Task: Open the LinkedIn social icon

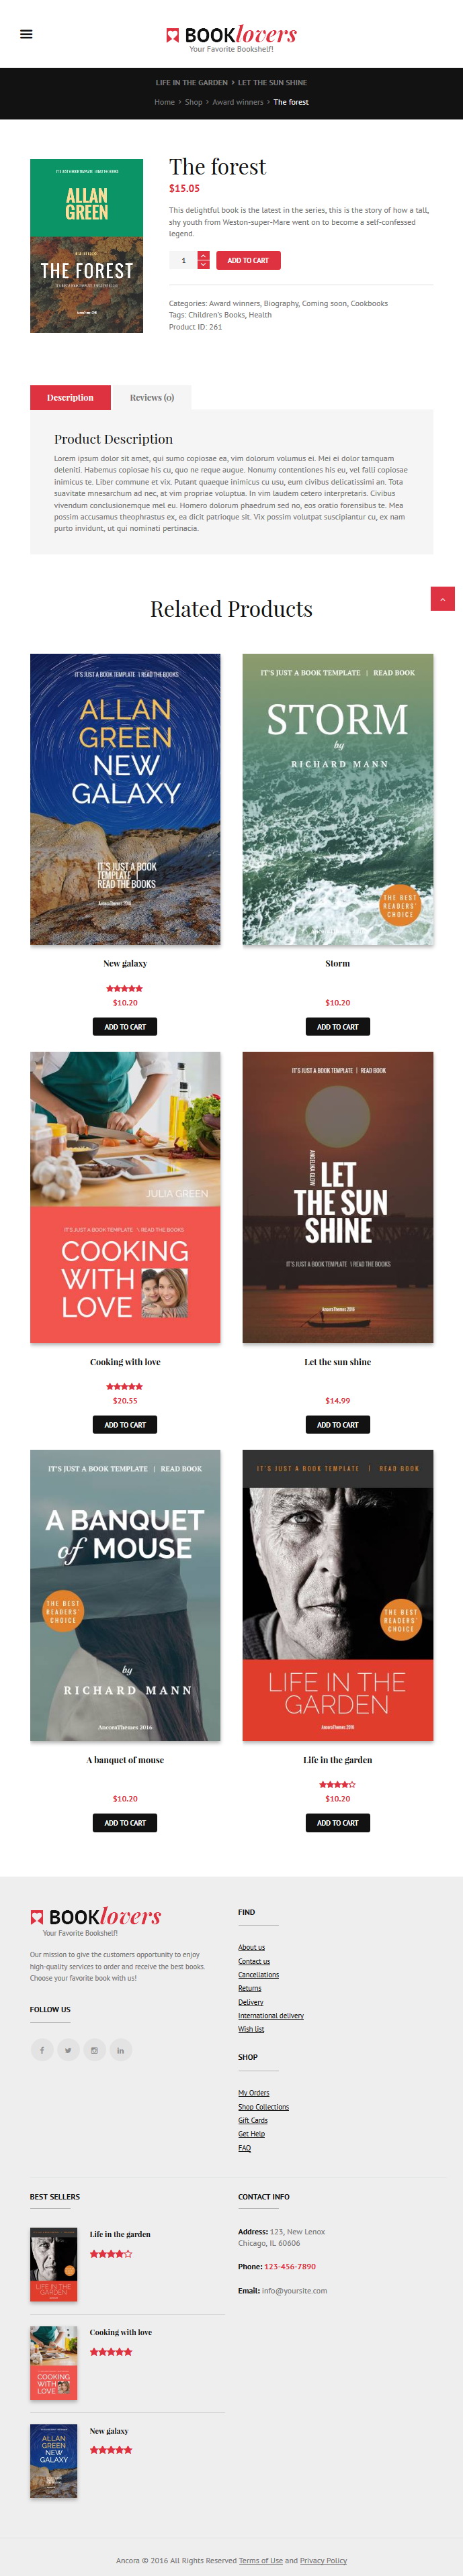Action: [120, 2050]
